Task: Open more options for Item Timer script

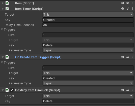Action: (132, 9)
